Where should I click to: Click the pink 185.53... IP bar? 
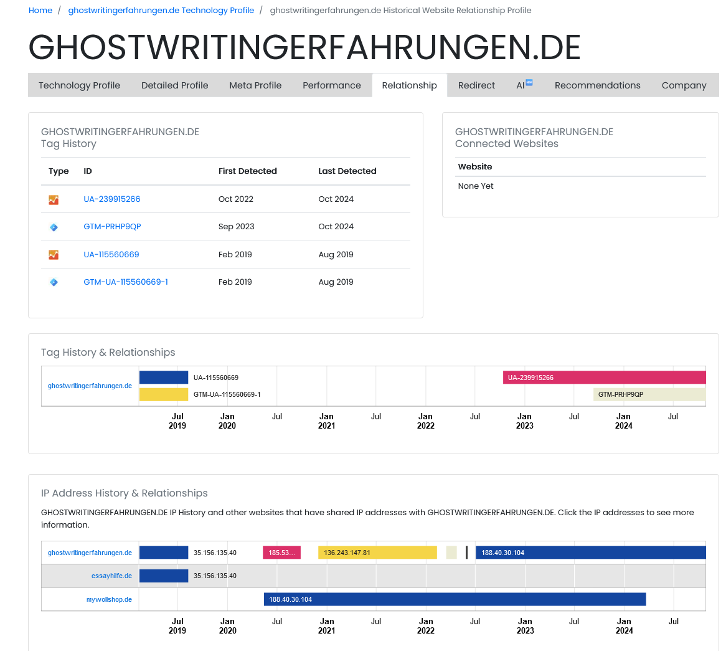point(281,553)
